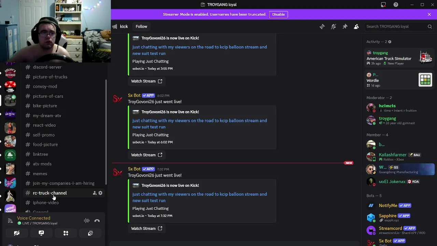This screenshot has width=437, height=246.
Task: Dismiss the Streamer Mode banner
Action: click(x=429, y=14)
